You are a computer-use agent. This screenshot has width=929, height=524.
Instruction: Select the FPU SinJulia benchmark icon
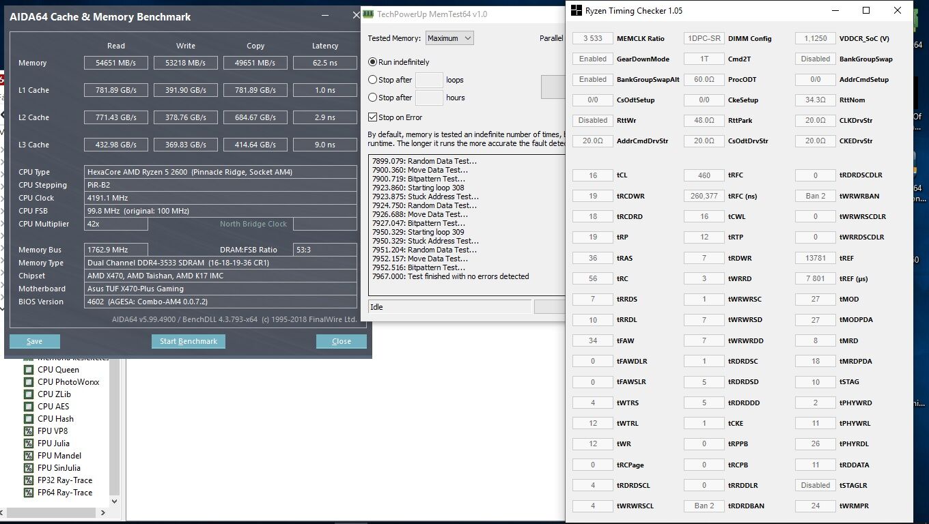pos(29,468)
